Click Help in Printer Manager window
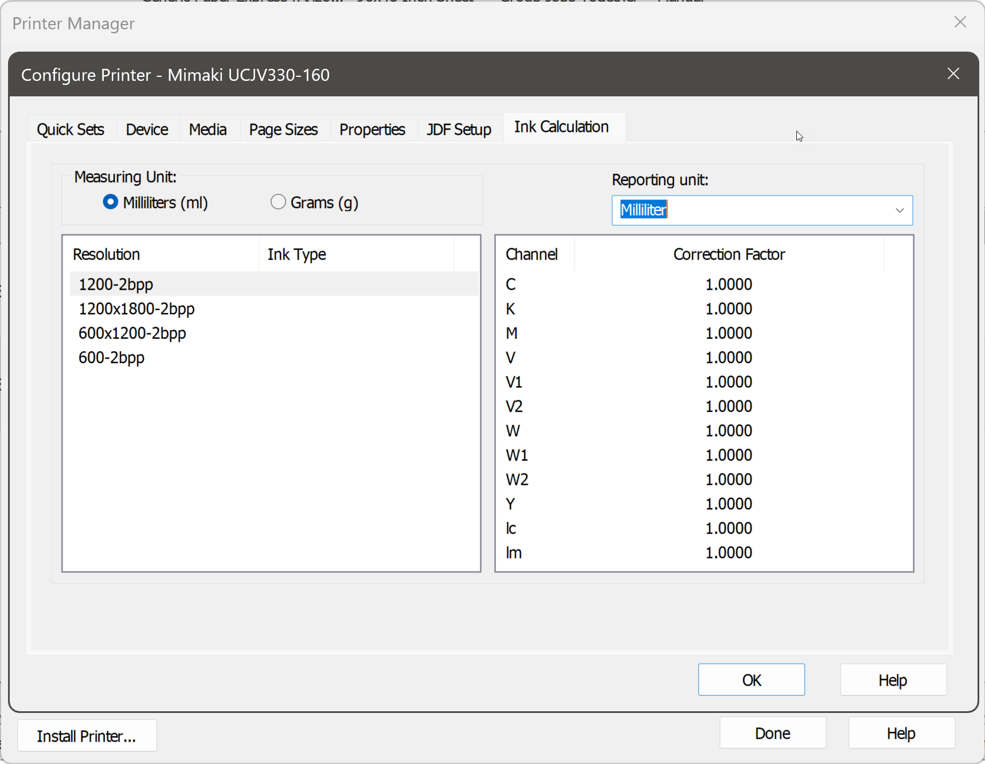Viewport: 985px width, 764px height. (x=901, y=734)
